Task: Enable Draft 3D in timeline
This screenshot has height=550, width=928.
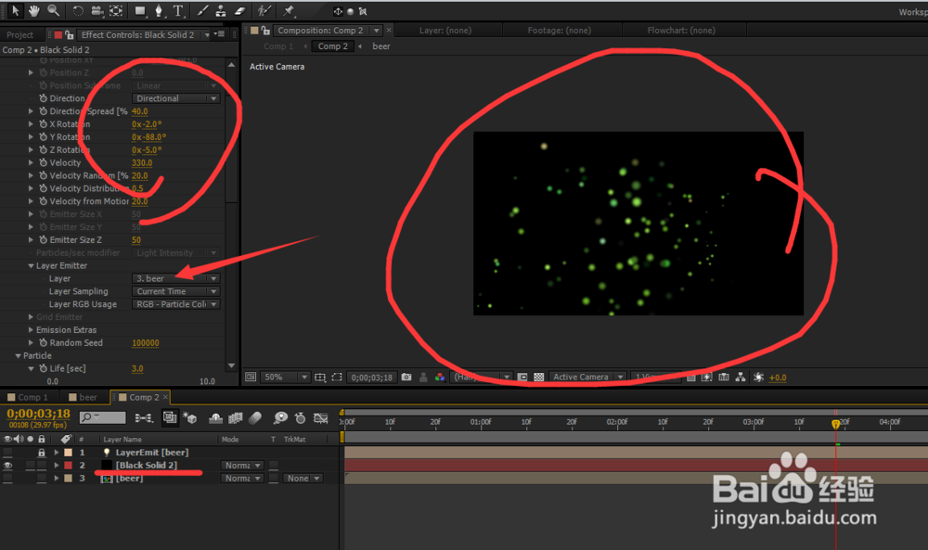Action: [189, 418]
